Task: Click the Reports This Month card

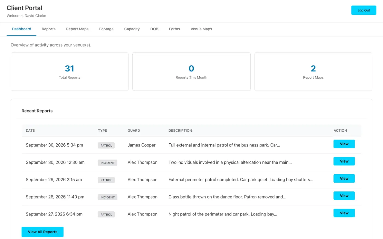Action: 191,72
